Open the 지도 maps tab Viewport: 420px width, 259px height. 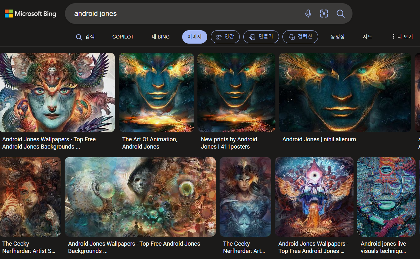[x=367, y=37]
